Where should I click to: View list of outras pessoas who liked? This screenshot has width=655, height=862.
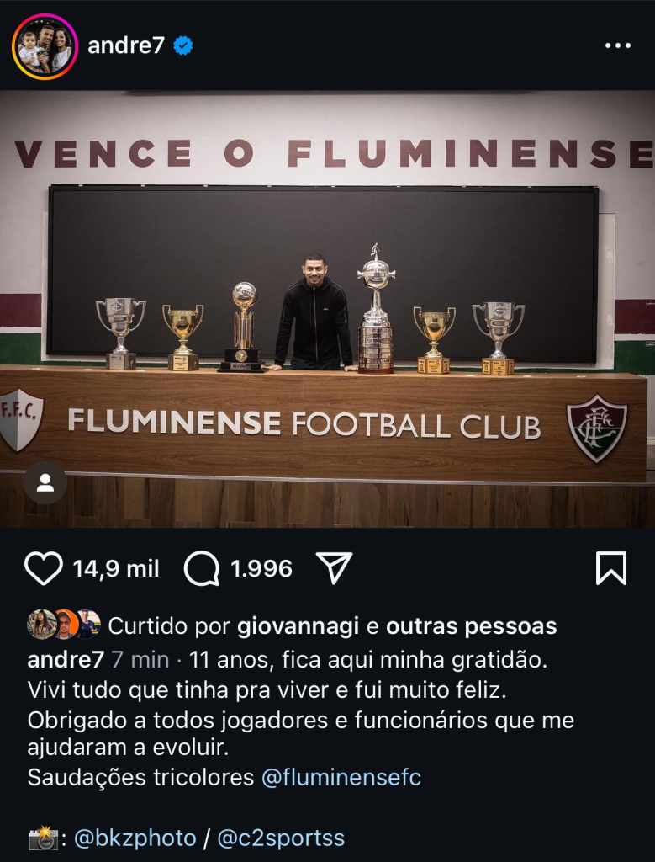click(x=472, y=626)
